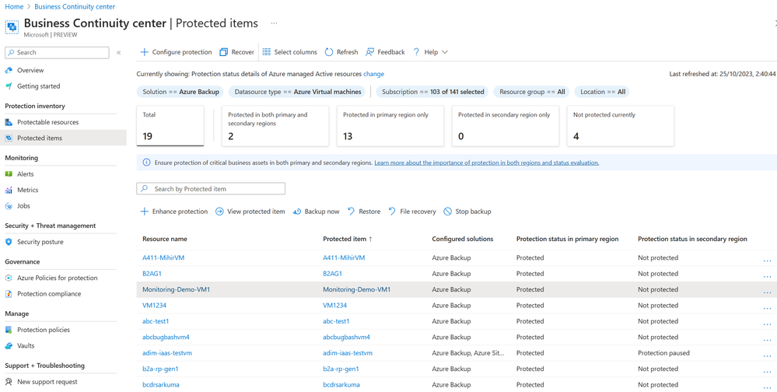Click the Recover toolbar icon

pos(223,52)
